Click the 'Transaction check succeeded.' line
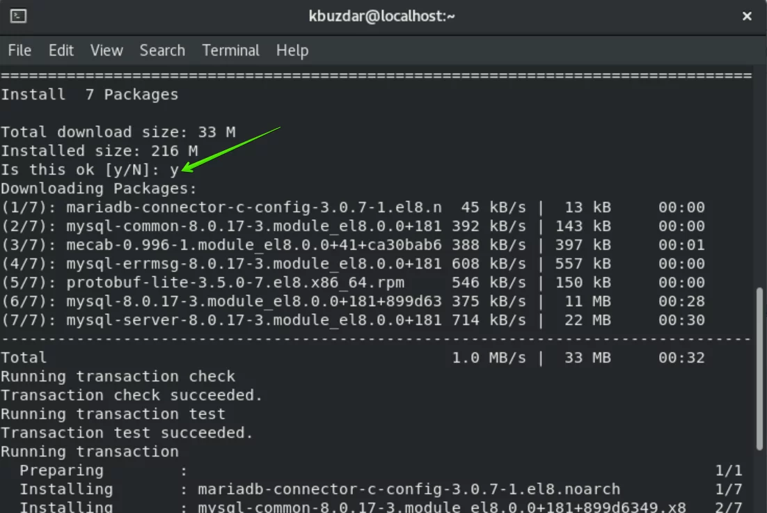 [132, 395]
